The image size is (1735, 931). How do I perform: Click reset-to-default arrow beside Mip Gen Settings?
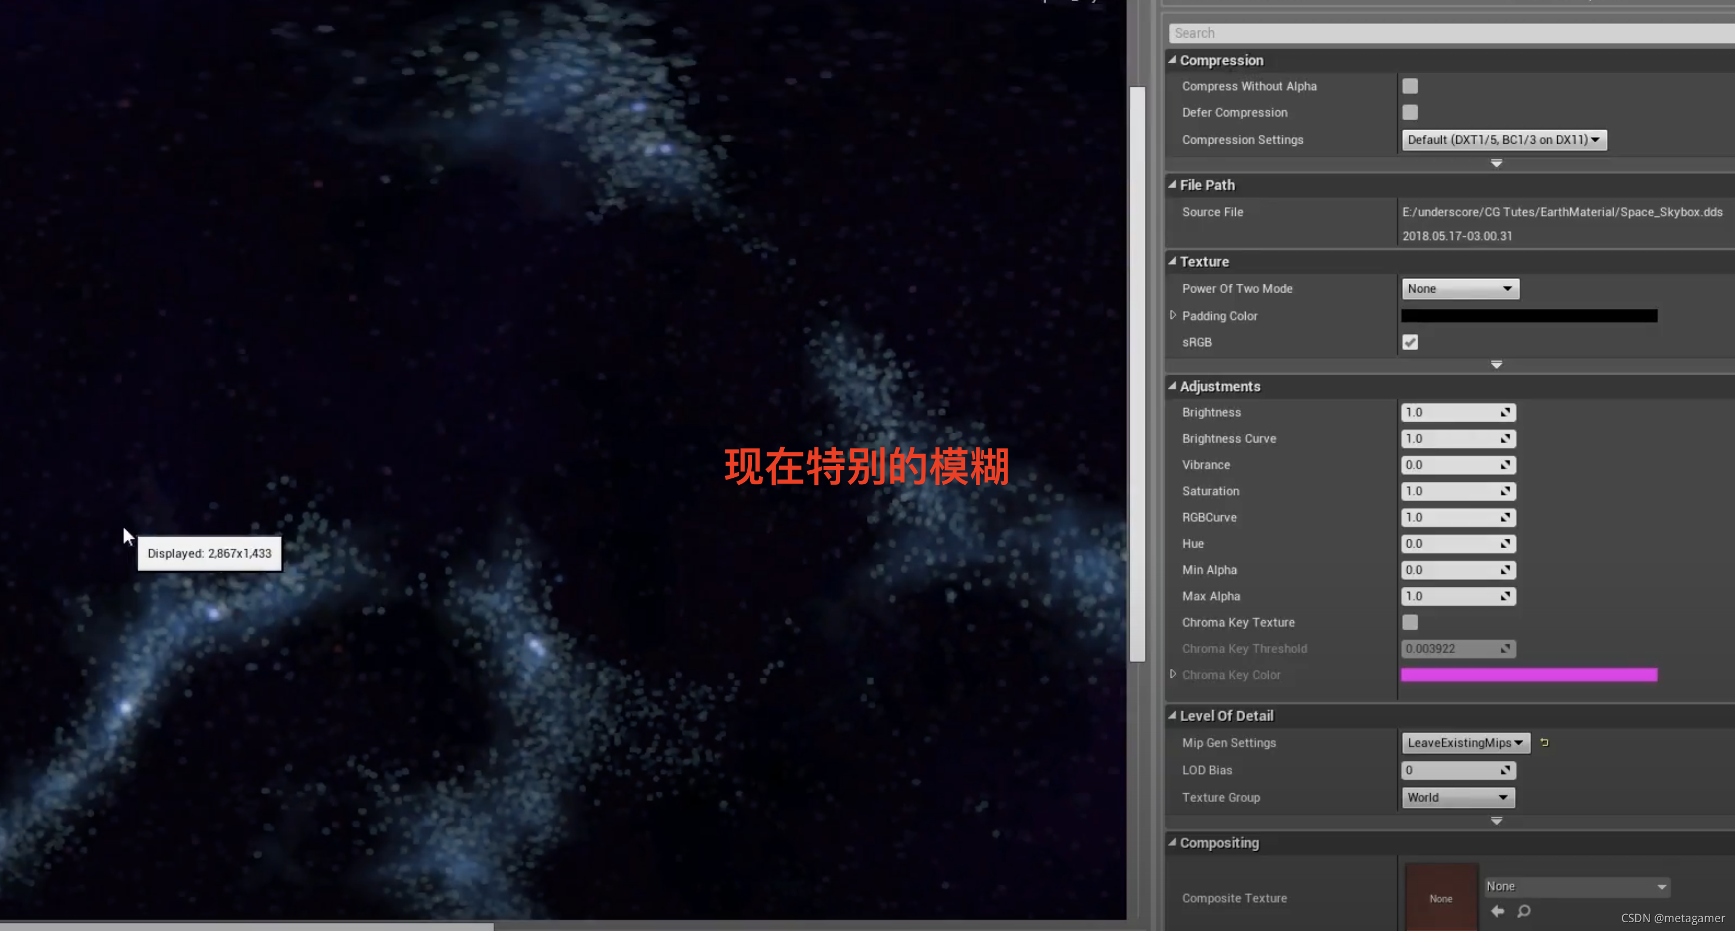[1544, 742]
